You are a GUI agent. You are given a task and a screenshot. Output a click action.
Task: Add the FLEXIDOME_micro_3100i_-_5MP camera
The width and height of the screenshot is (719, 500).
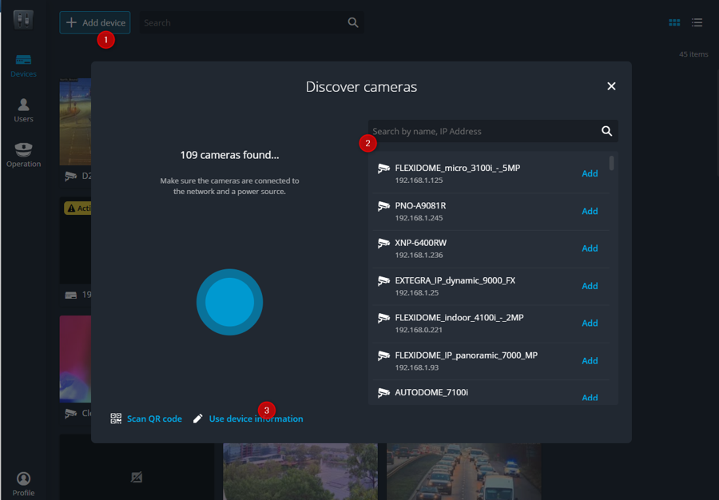pyautogui.click(x=590, y=173)
